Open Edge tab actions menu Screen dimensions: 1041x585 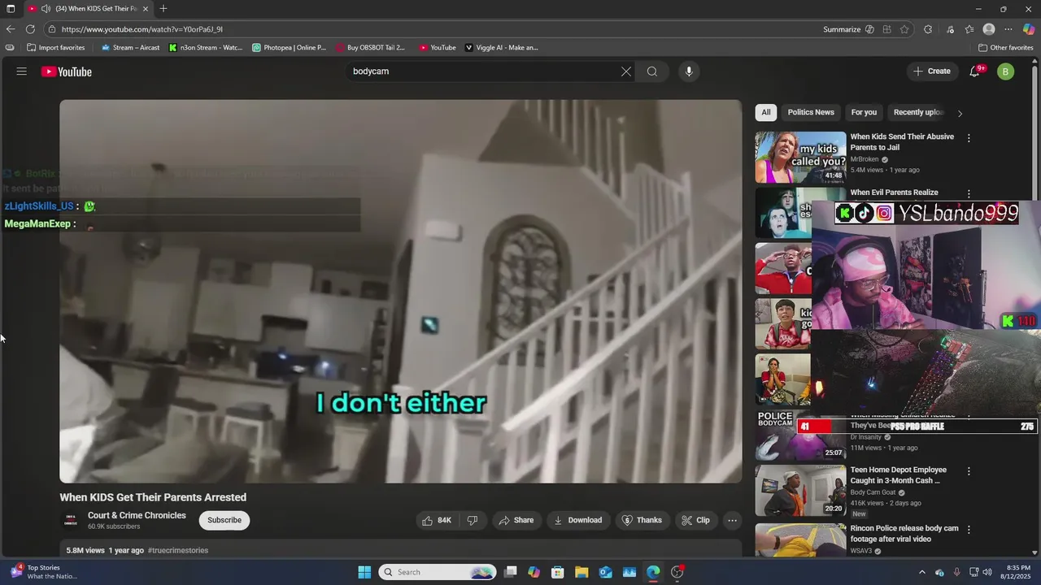(x=11, y=9)
